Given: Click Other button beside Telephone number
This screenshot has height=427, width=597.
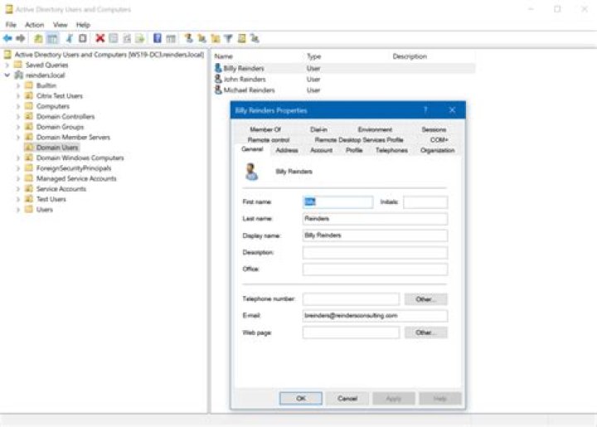Looking at the screenshot, I should pyautogui.click(x=425, y=299).
